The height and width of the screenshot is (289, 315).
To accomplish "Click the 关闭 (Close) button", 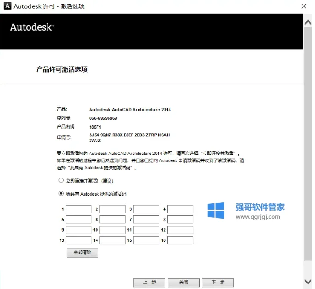I will (x=183, y=283).
